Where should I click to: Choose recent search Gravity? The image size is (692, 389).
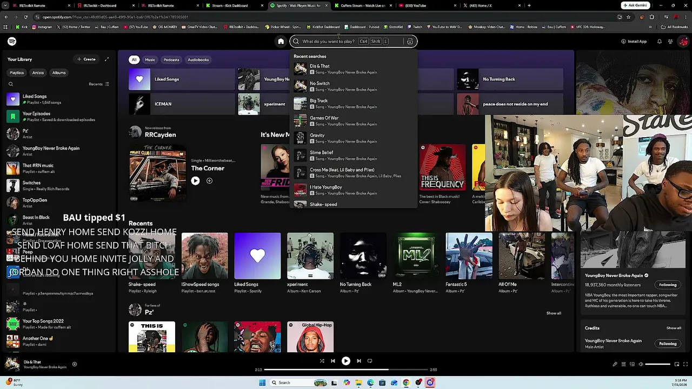354,138
